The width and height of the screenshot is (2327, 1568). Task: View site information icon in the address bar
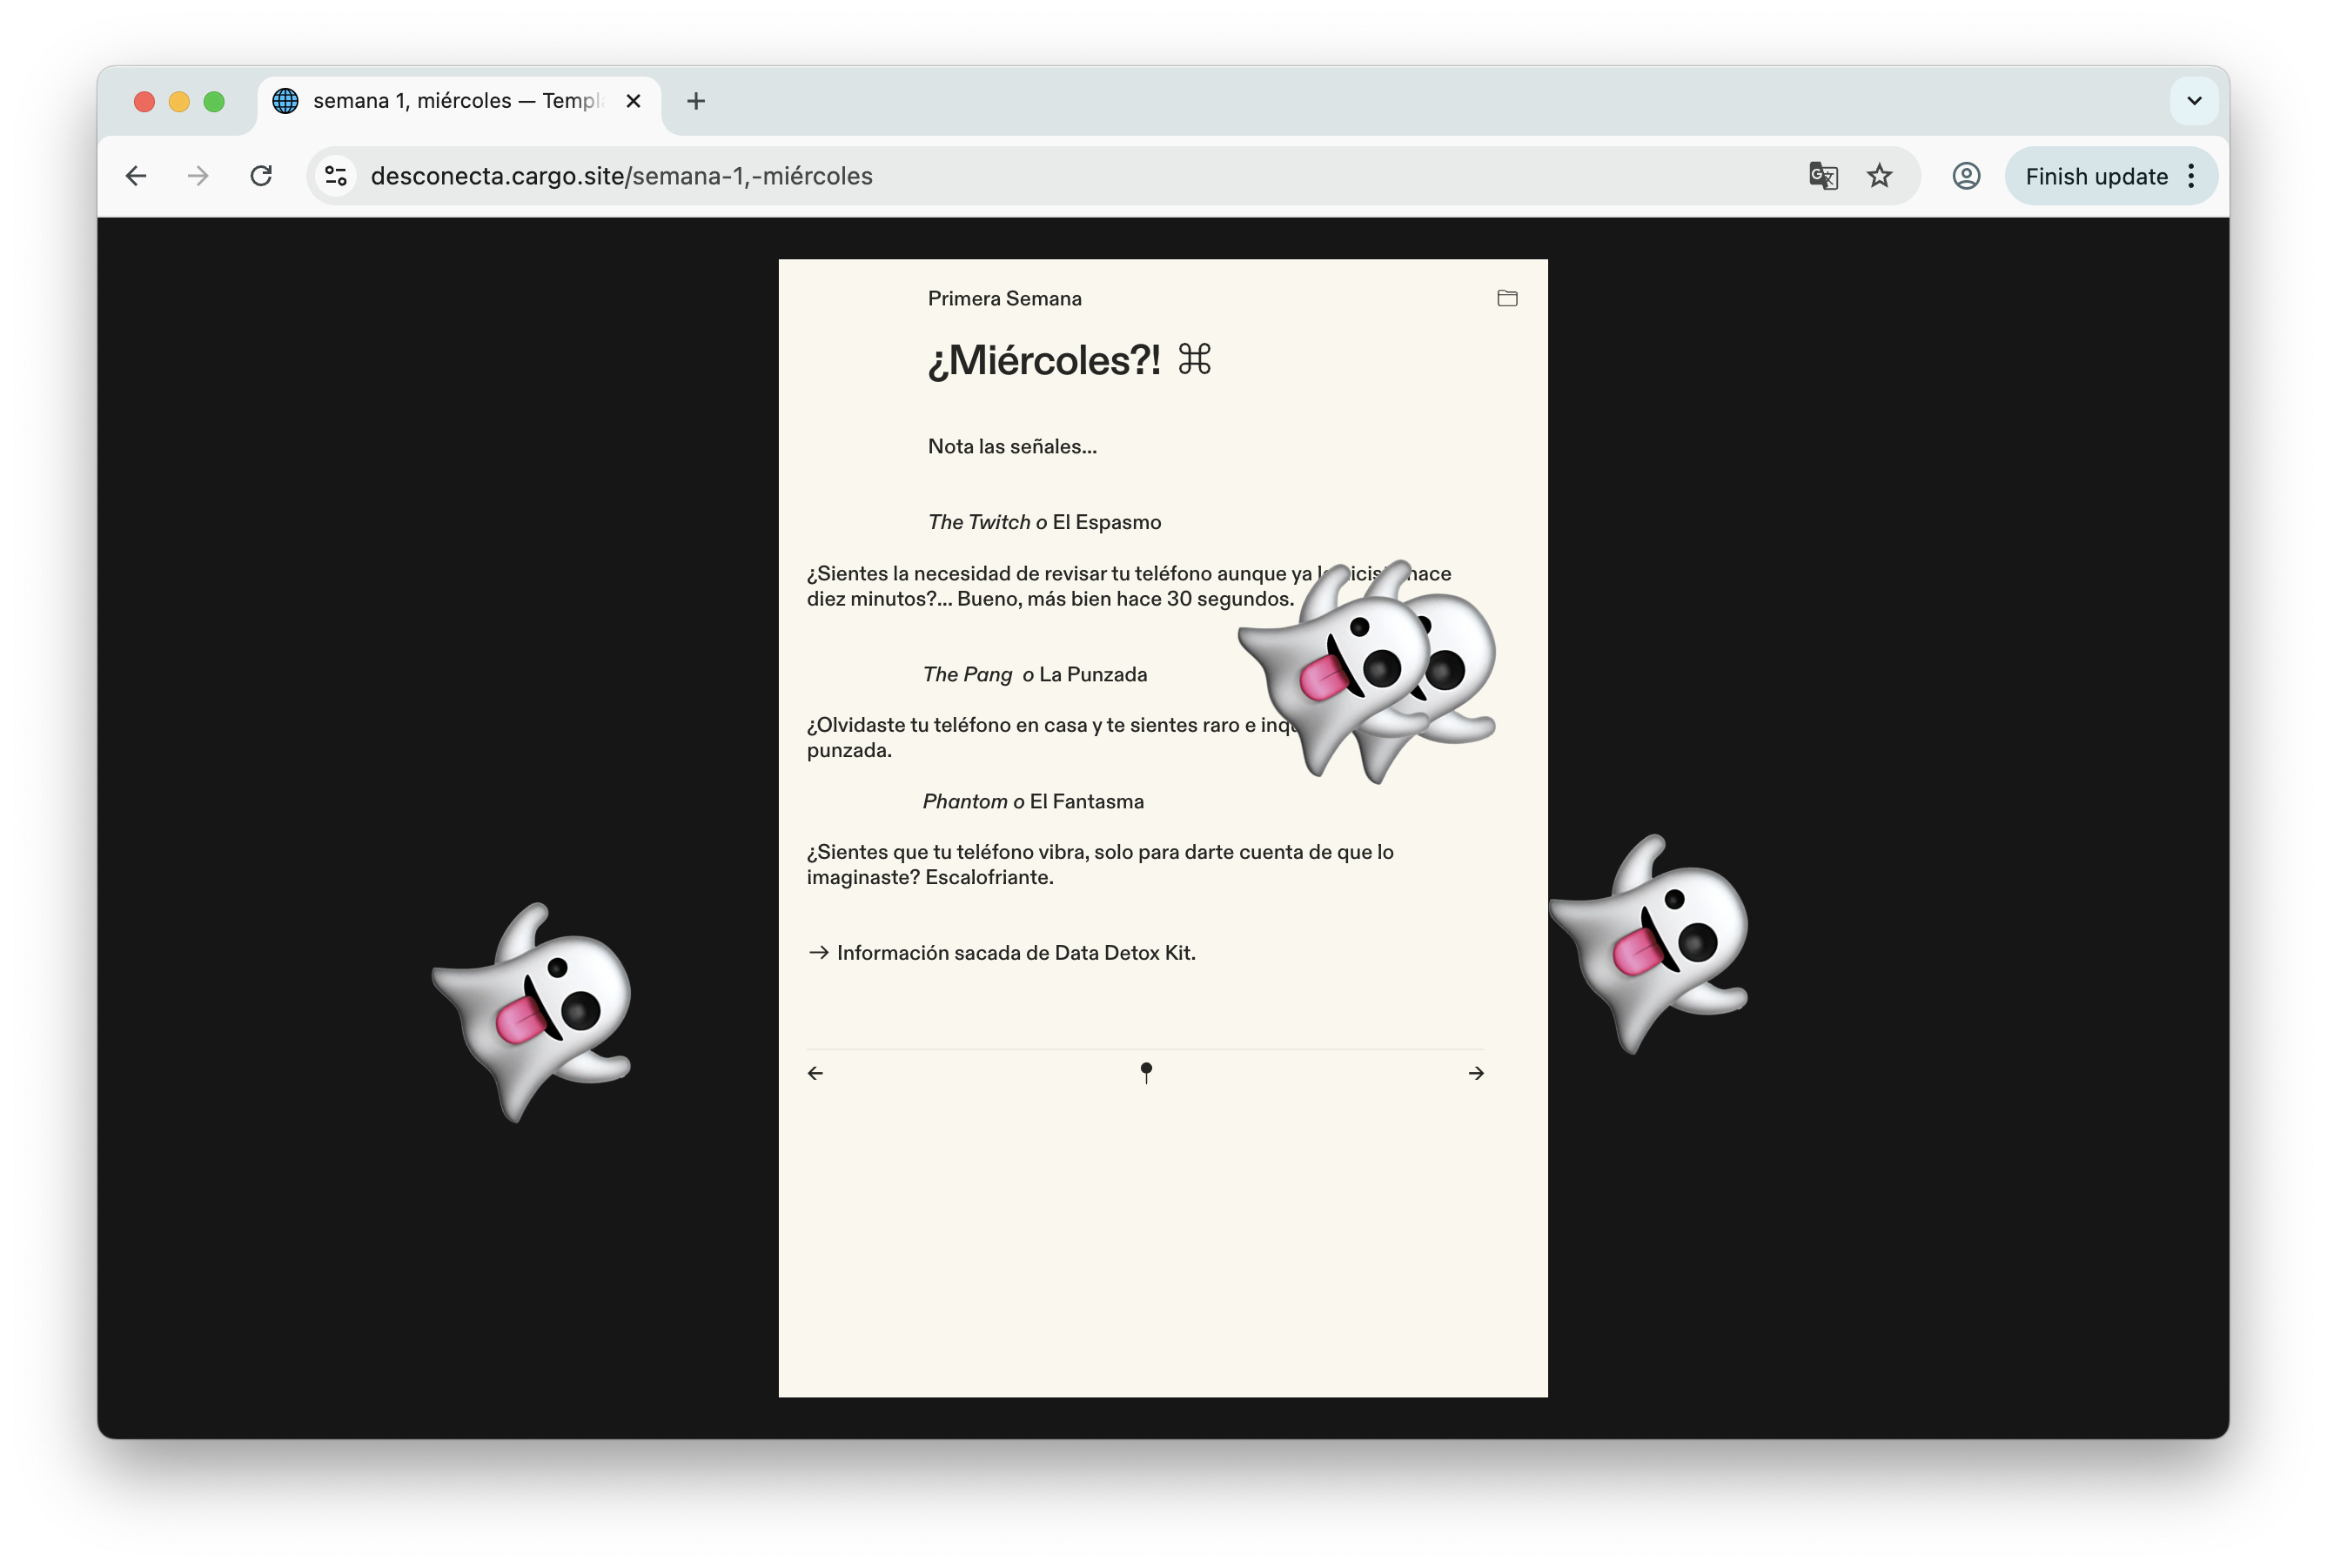[336, 176]
